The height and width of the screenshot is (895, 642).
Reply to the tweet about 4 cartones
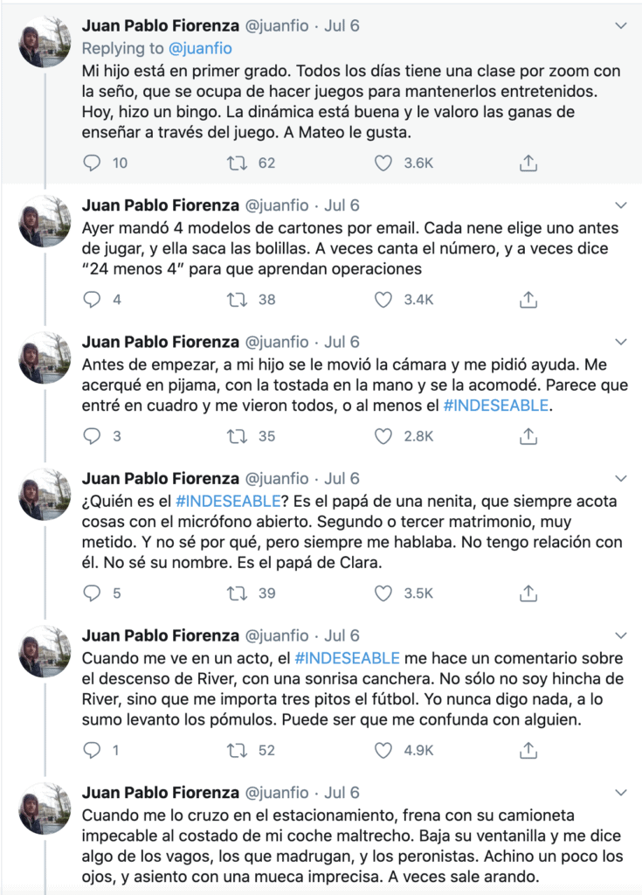click(93, 299)
